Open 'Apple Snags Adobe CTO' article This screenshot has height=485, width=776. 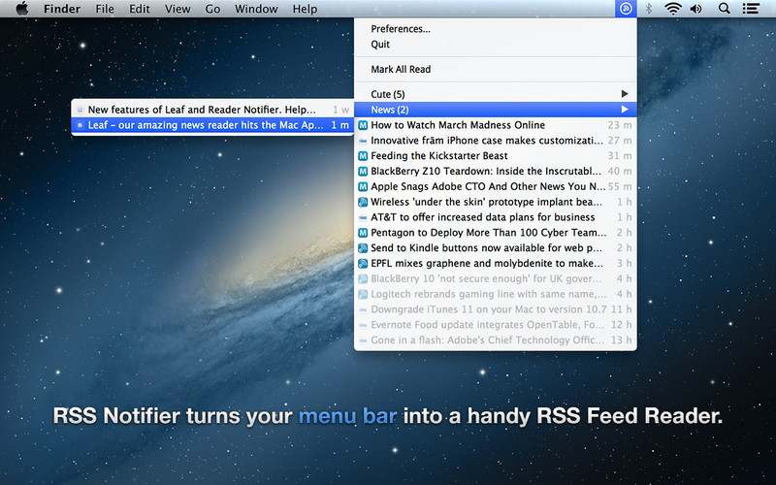pos(496,186)
